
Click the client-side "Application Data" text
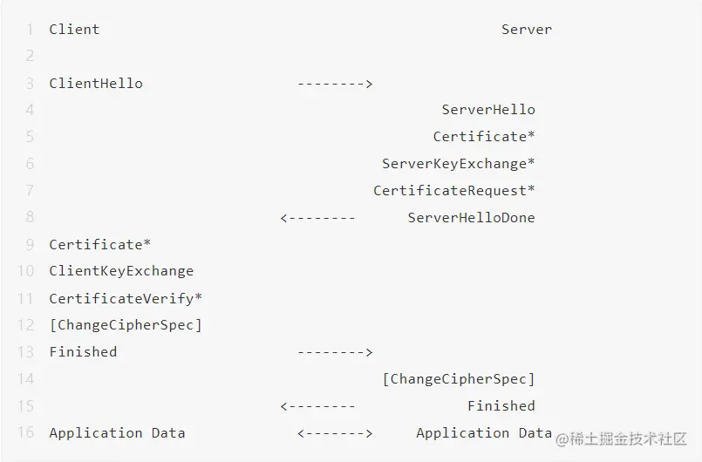point(117,433)
